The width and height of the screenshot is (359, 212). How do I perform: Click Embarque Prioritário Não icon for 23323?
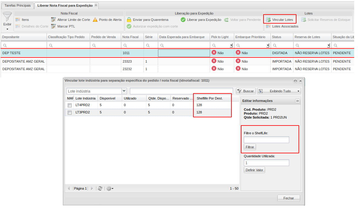coord(238,61)
